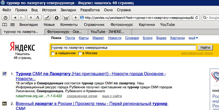Reload the page with the refresh icon

click(x=197, y=18)
